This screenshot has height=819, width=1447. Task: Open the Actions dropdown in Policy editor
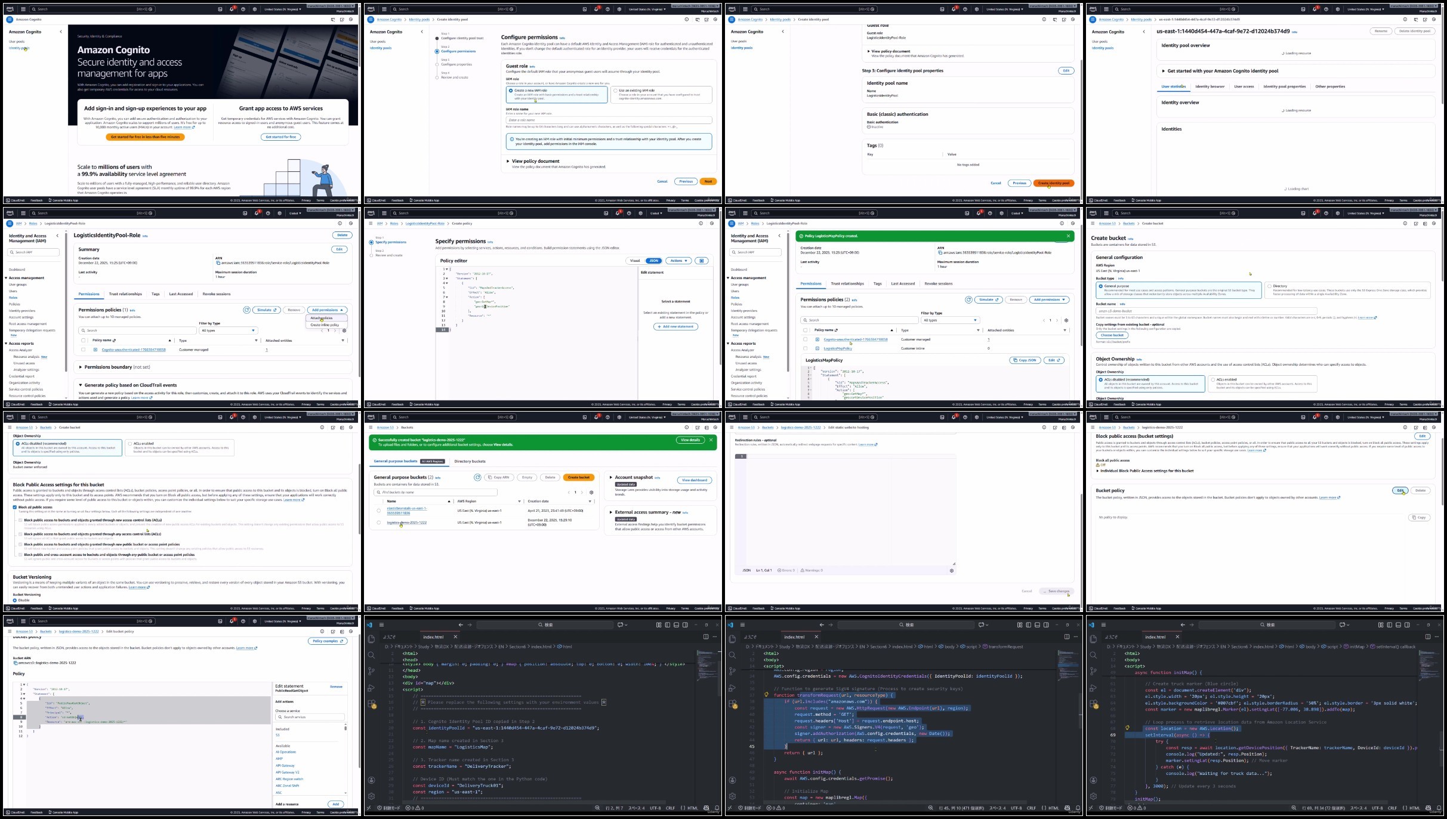click(678, 261)
